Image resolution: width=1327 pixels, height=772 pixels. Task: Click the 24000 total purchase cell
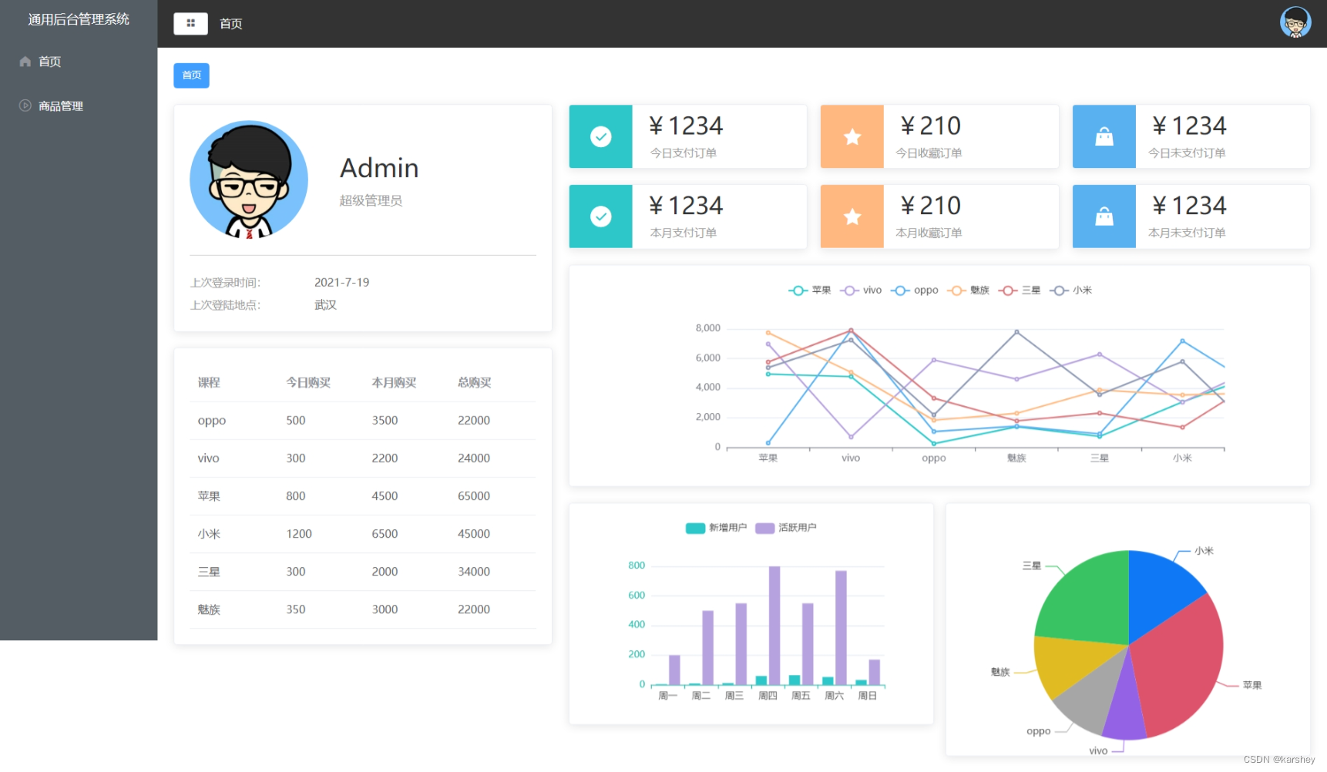pos(474,458)
